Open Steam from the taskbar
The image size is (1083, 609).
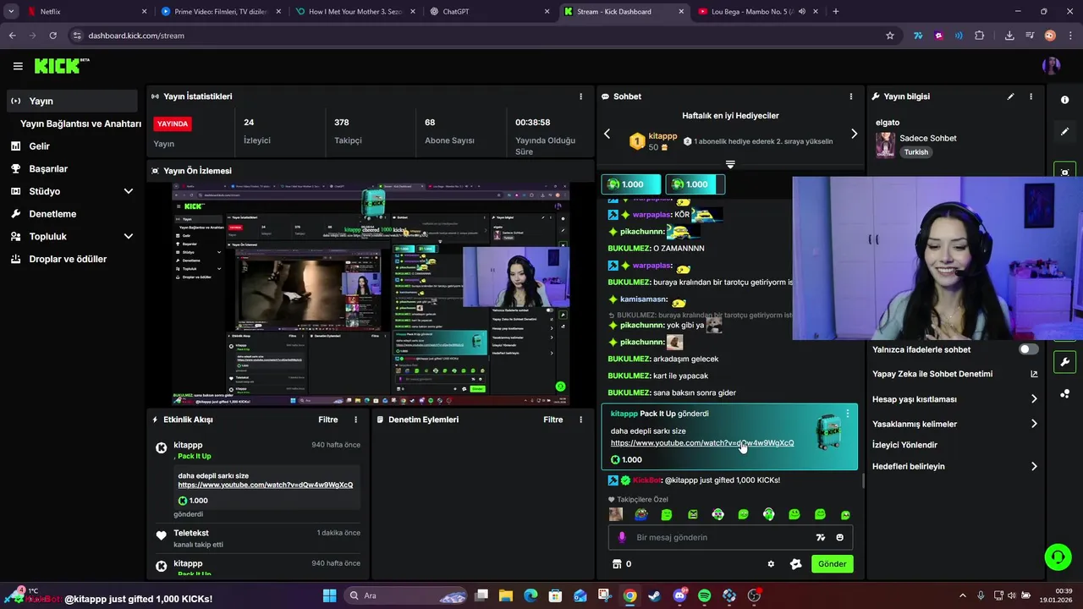pos(654,595)
